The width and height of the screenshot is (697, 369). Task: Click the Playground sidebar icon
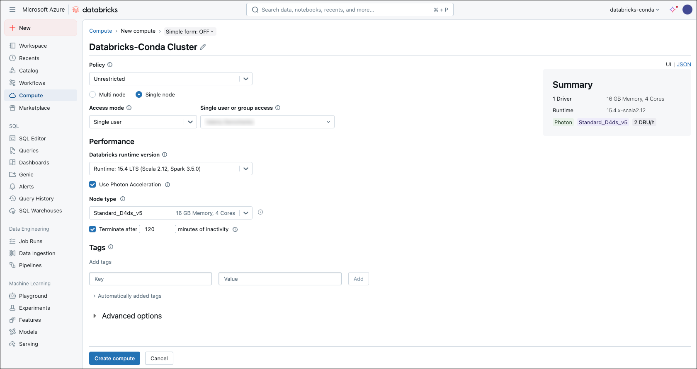12,296
